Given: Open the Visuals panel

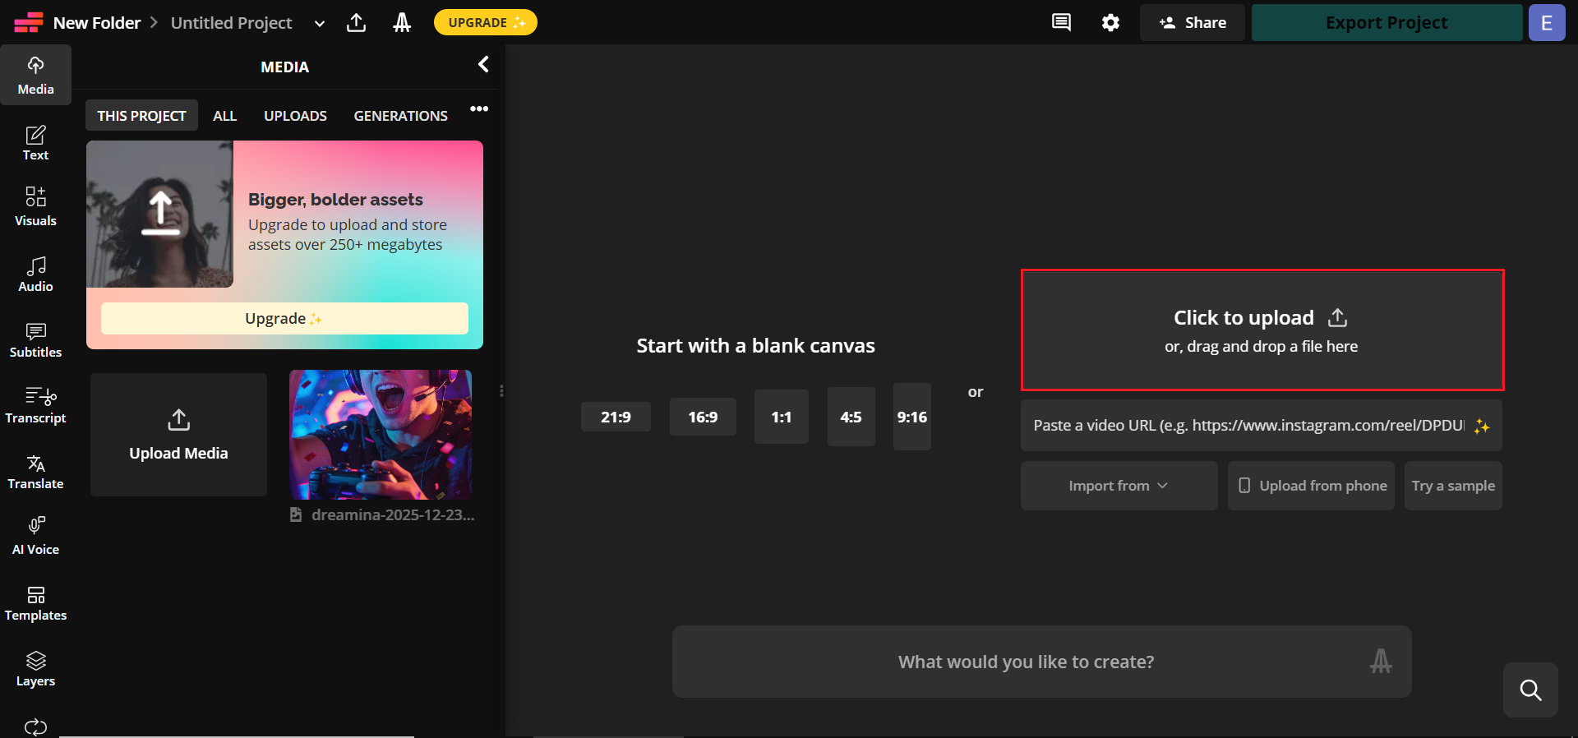Looking at the screenshot, I should 35,207.
